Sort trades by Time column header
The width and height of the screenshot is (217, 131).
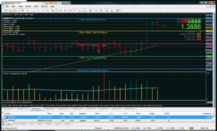49,113
